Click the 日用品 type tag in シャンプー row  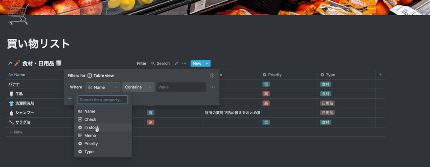point(327,113)
